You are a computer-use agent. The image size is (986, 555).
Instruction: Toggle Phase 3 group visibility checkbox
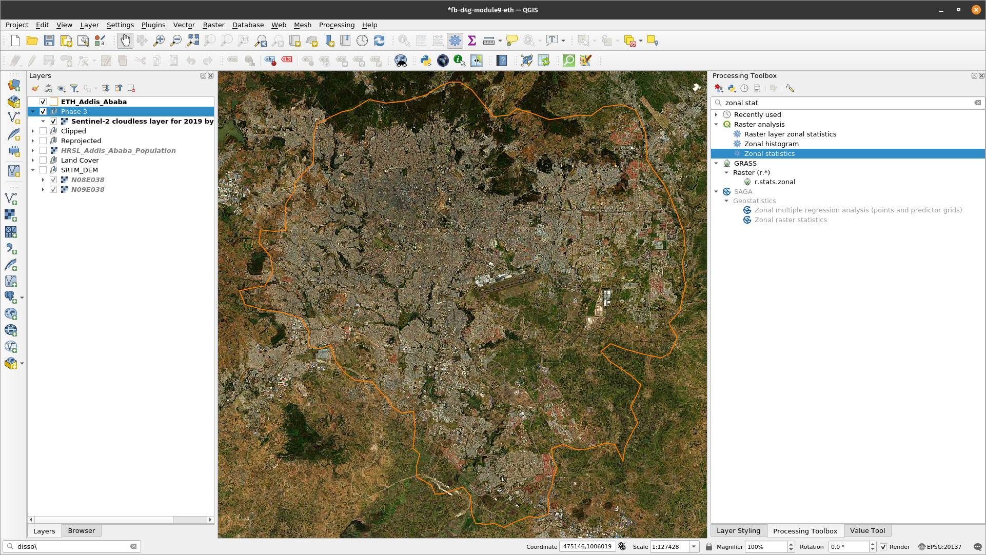click(x=43, y=111)
